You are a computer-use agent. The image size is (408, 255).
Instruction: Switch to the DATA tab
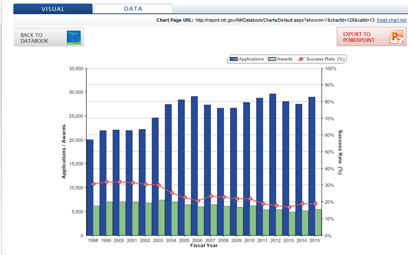point(133,9)
